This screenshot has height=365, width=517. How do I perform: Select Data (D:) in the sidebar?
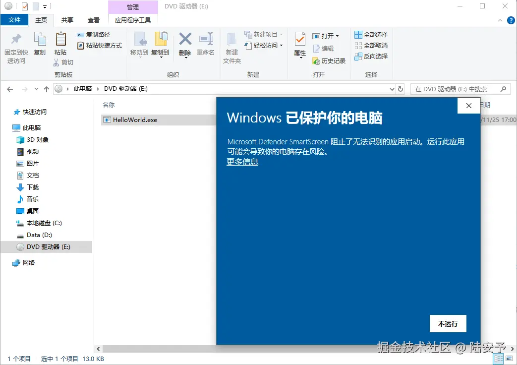pyautogui.click(x=34, y=235)
